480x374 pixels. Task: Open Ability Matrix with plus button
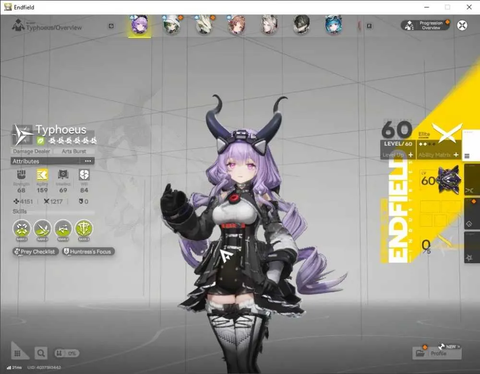[456, 155]
